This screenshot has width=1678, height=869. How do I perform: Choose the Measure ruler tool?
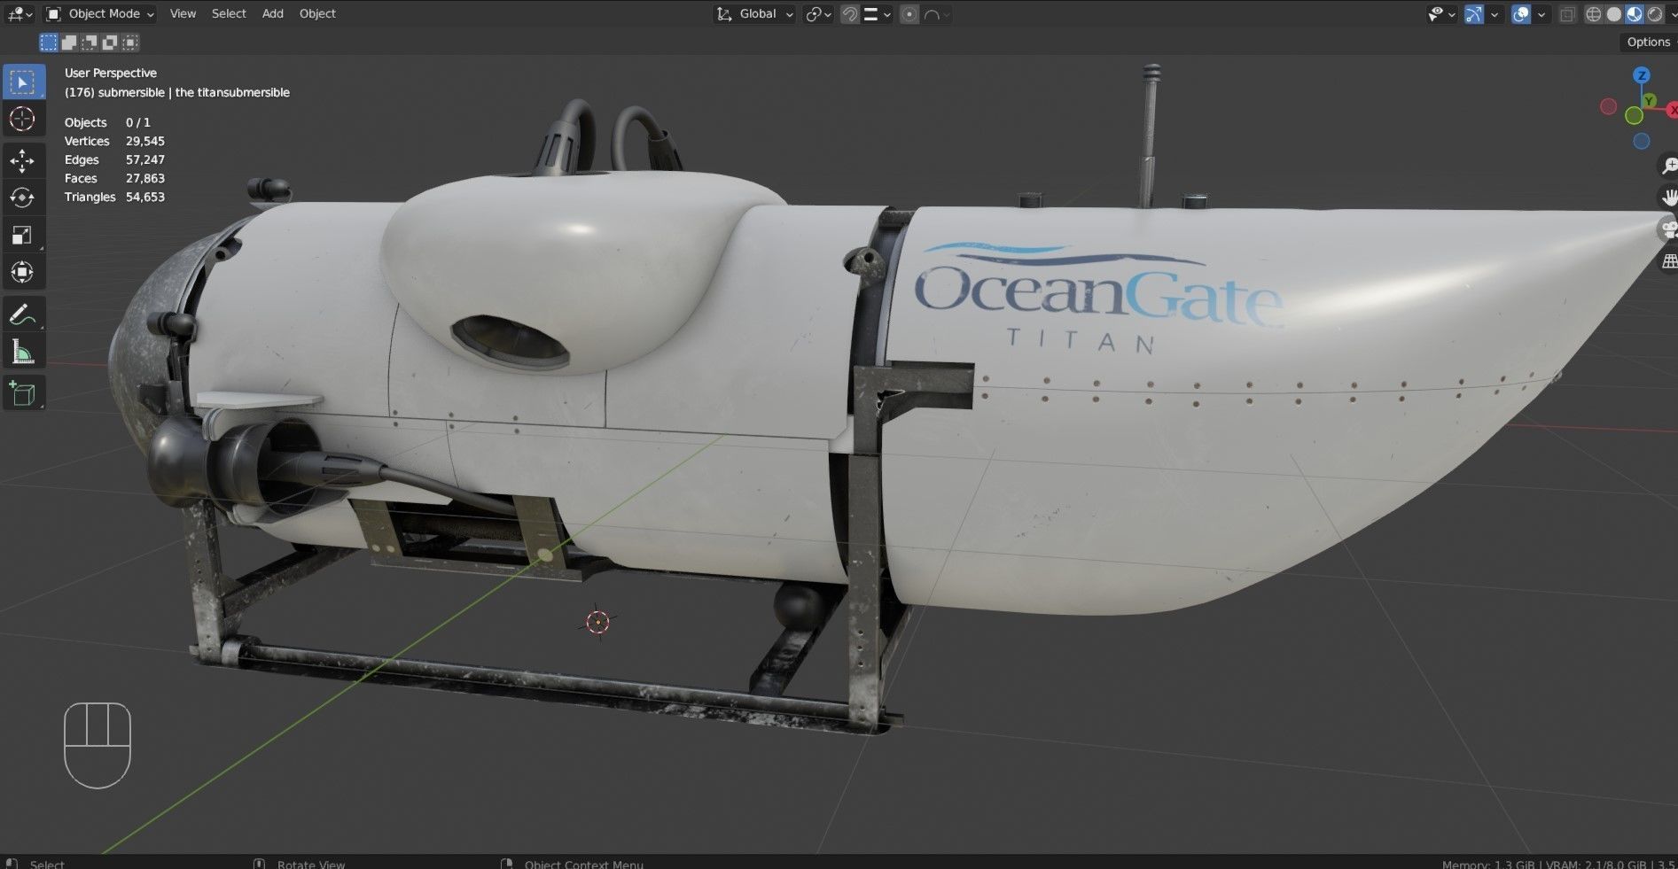coord(22,352)
